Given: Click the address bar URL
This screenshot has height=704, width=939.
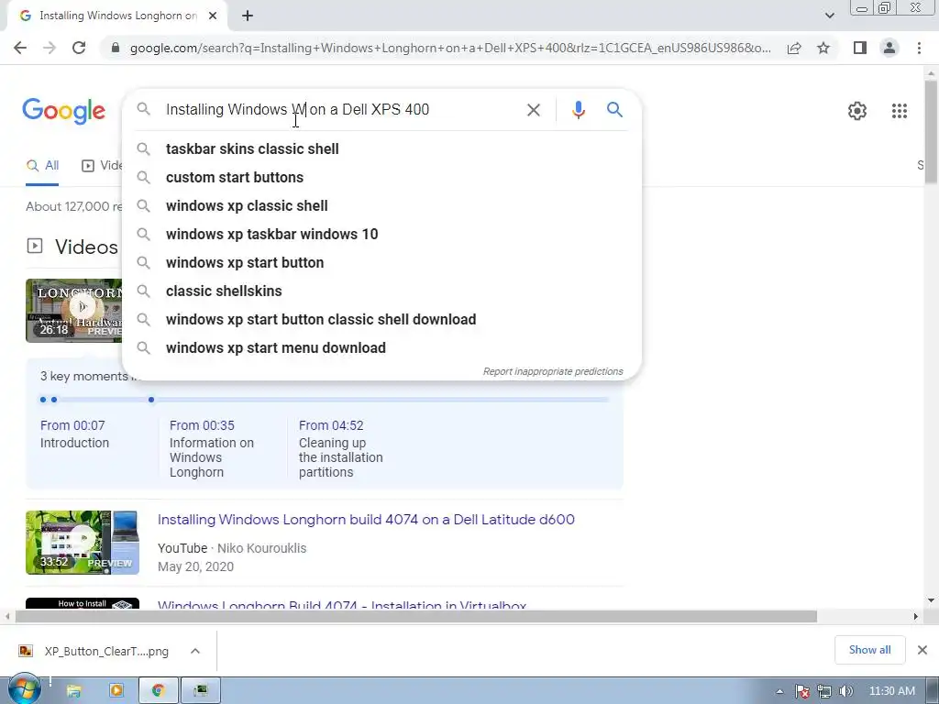Looking at the screenshot, I should [450, 48].
